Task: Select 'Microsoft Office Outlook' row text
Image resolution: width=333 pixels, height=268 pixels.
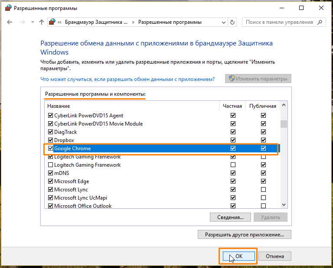Action: 83,206
